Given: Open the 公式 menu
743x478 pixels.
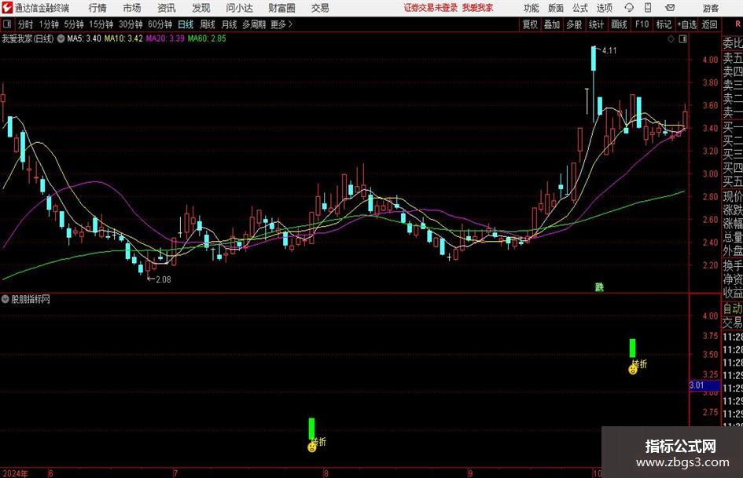Looking at the screenshot, I should coord(580,8).
